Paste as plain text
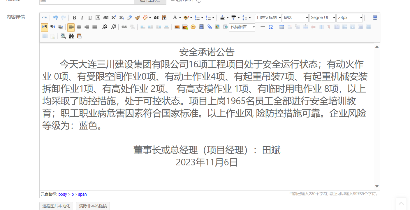The image size is (410, 210). click(164, 18)
